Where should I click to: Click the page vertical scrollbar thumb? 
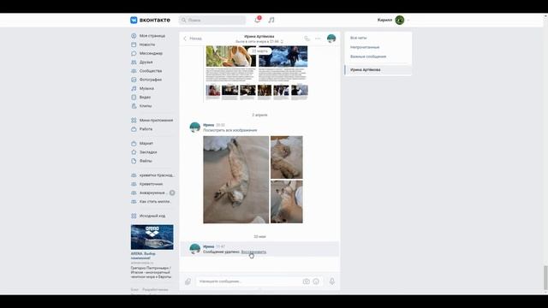(545, 277)
